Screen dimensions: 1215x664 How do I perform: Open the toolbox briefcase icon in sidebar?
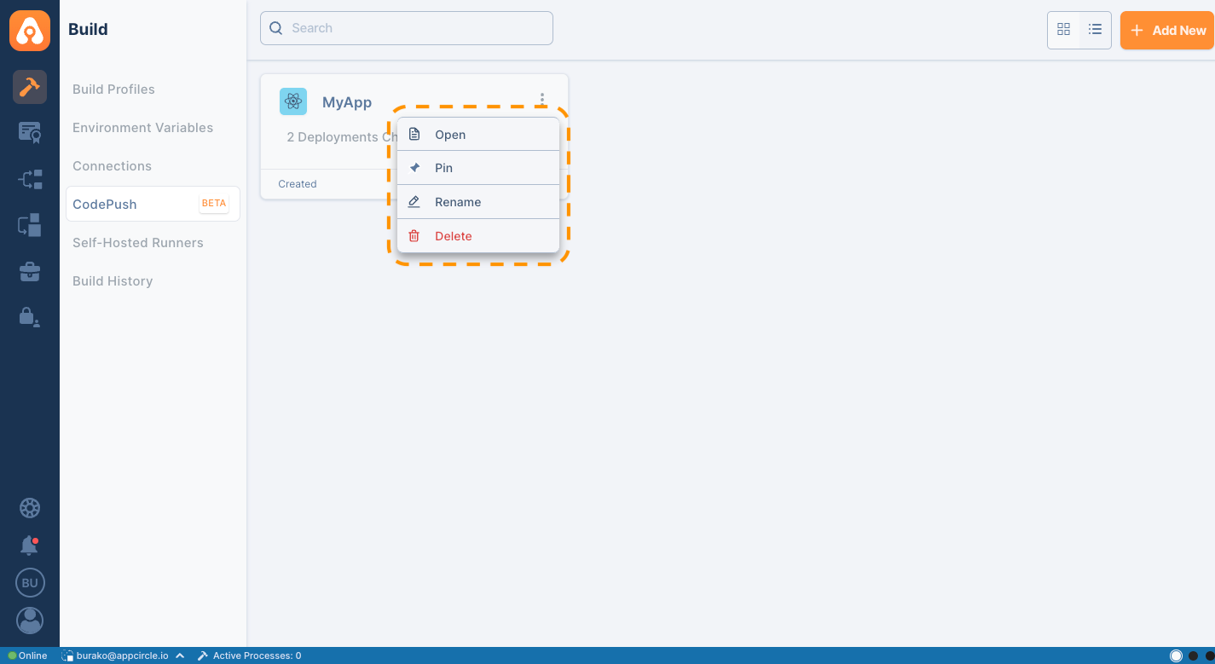tap(30, 271)
